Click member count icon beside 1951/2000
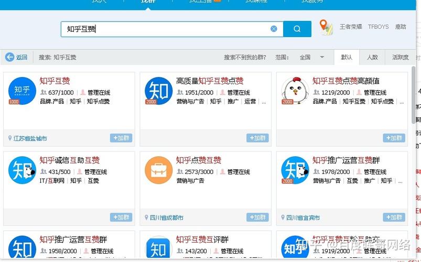This screenshot has height=262, width=421. click(180, 92)
